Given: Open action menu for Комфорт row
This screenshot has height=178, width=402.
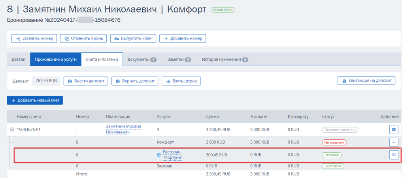Looking at the screenshot, I should click(x=394, y=142).
